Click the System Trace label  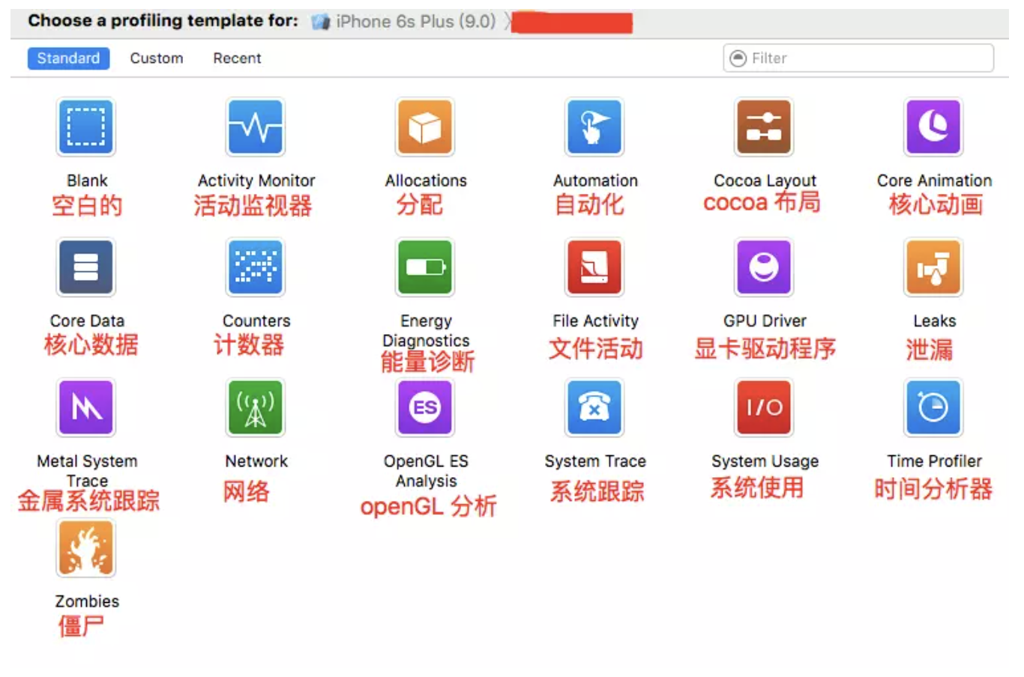[595, 461]
